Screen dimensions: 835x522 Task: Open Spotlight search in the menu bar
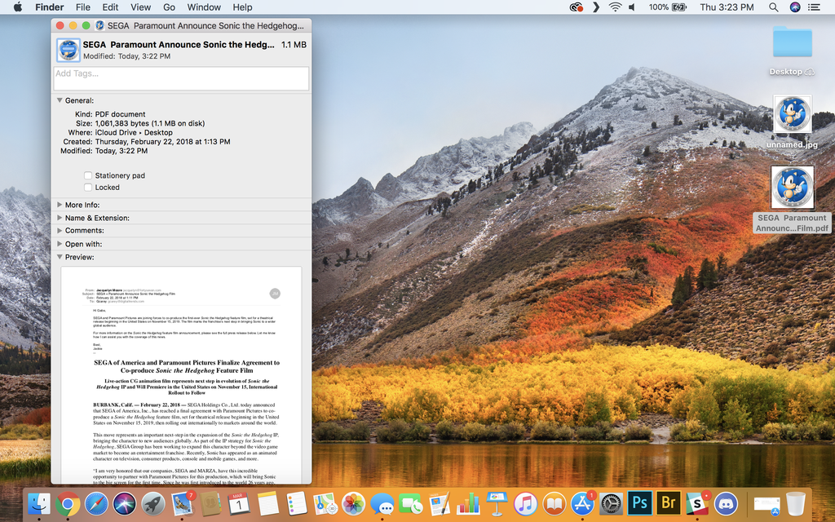pos(772,7)
